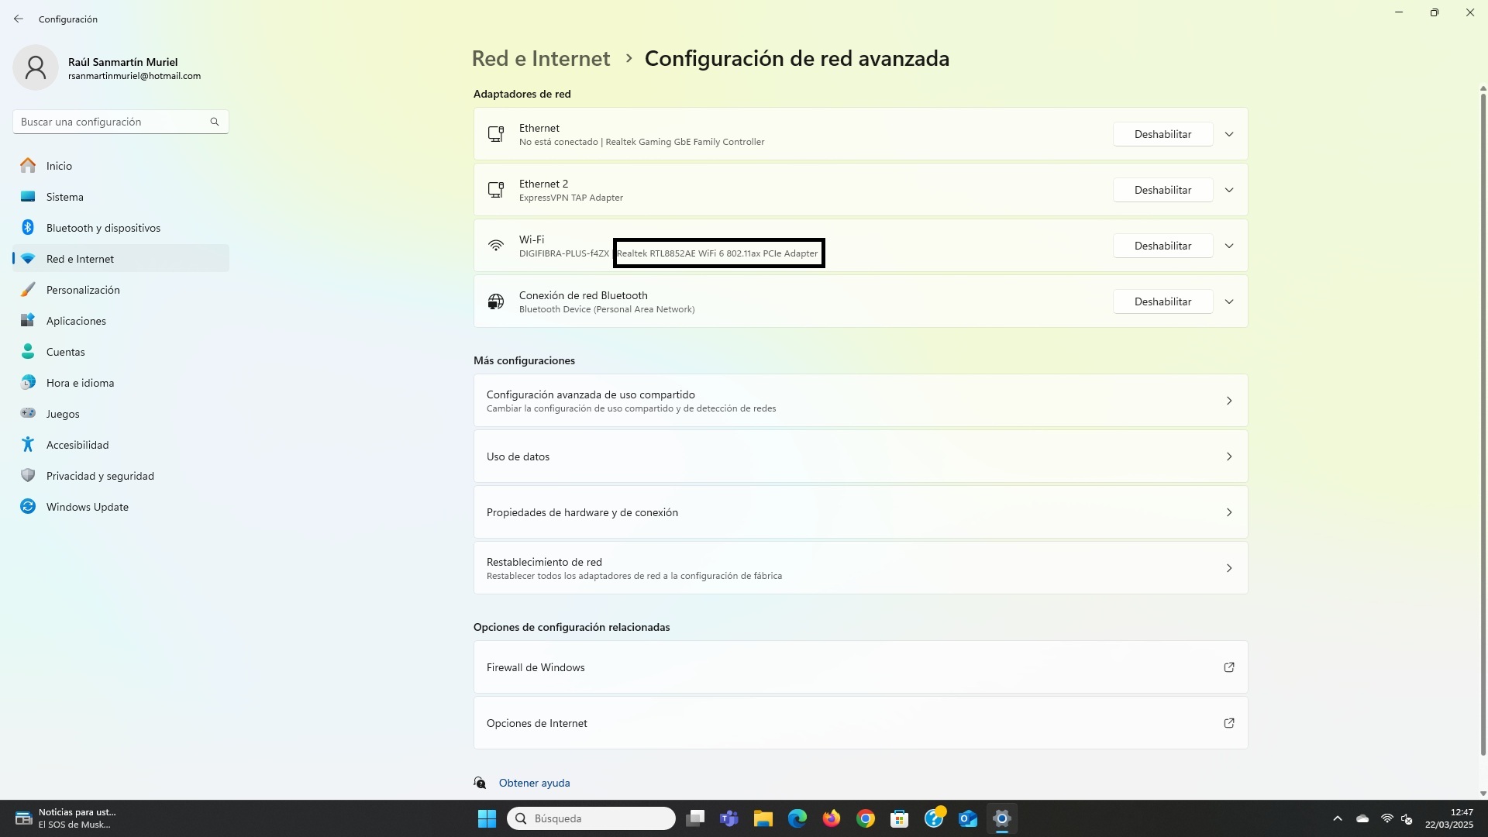Viewport: 1488px width, 837px height.
Task: Go to Windows Update section
Action: coord(87,507)
